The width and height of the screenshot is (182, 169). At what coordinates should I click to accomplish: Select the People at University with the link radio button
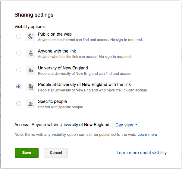(x=19, y=87)
